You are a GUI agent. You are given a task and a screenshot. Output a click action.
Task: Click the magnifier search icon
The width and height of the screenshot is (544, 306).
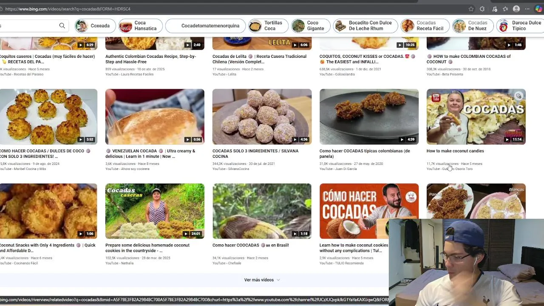point(62,26)
